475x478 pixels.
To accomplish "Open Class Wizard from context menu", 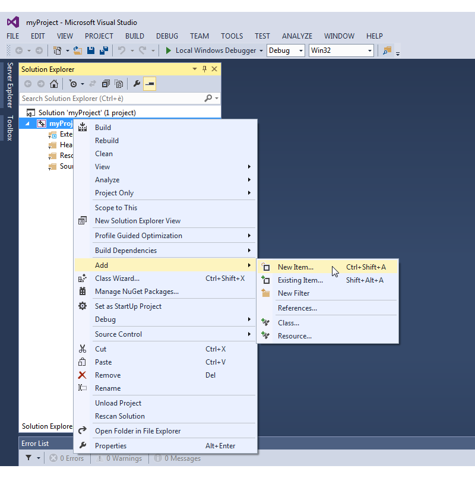I will coord(166,278).
